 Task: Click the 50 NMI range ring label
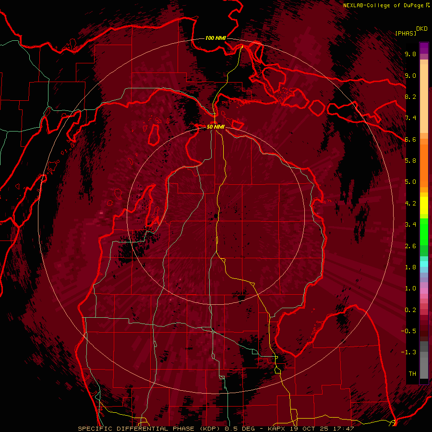point(216,127)
